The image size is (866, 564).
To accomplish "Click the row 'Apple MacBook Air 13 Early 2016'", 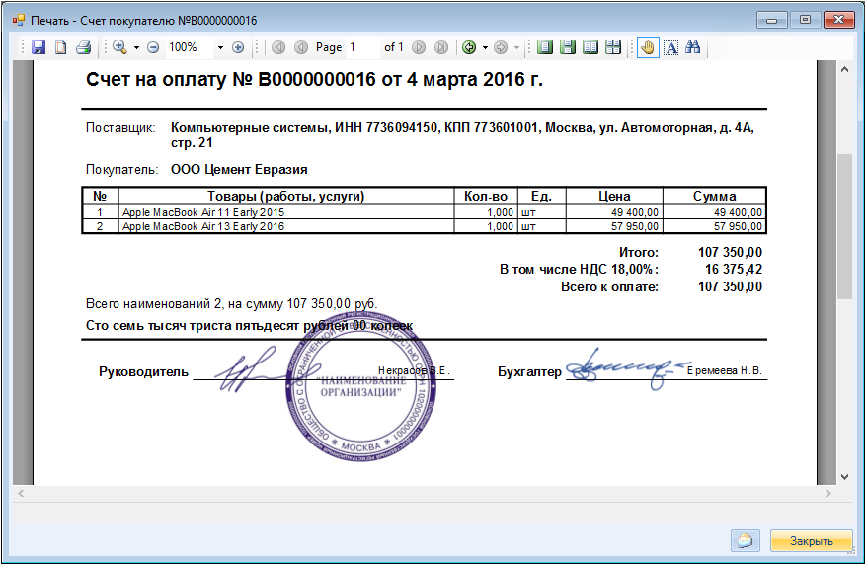I will pyautogui.click(x=425, y=226).
